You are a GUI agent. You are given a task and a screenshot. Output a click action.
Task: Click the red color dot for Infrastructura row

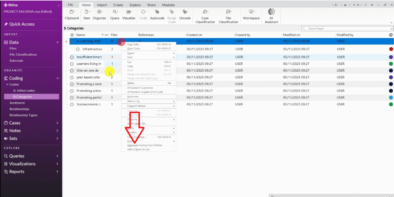(391, 49)
